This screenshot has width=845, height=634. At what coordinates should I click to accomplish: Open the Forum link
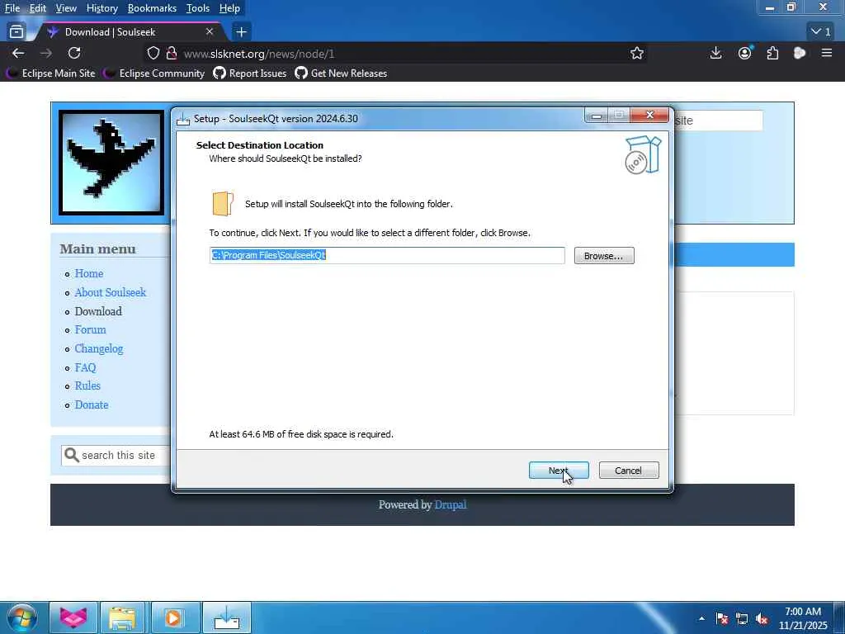90,329
